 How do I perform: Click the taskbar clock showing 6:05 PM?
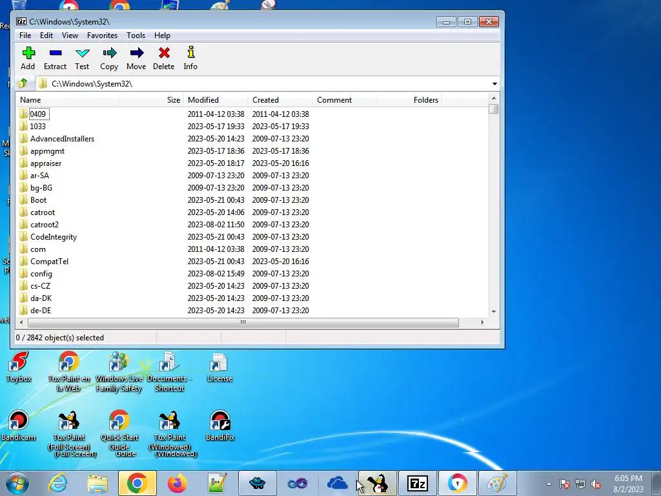click(628, 484)
